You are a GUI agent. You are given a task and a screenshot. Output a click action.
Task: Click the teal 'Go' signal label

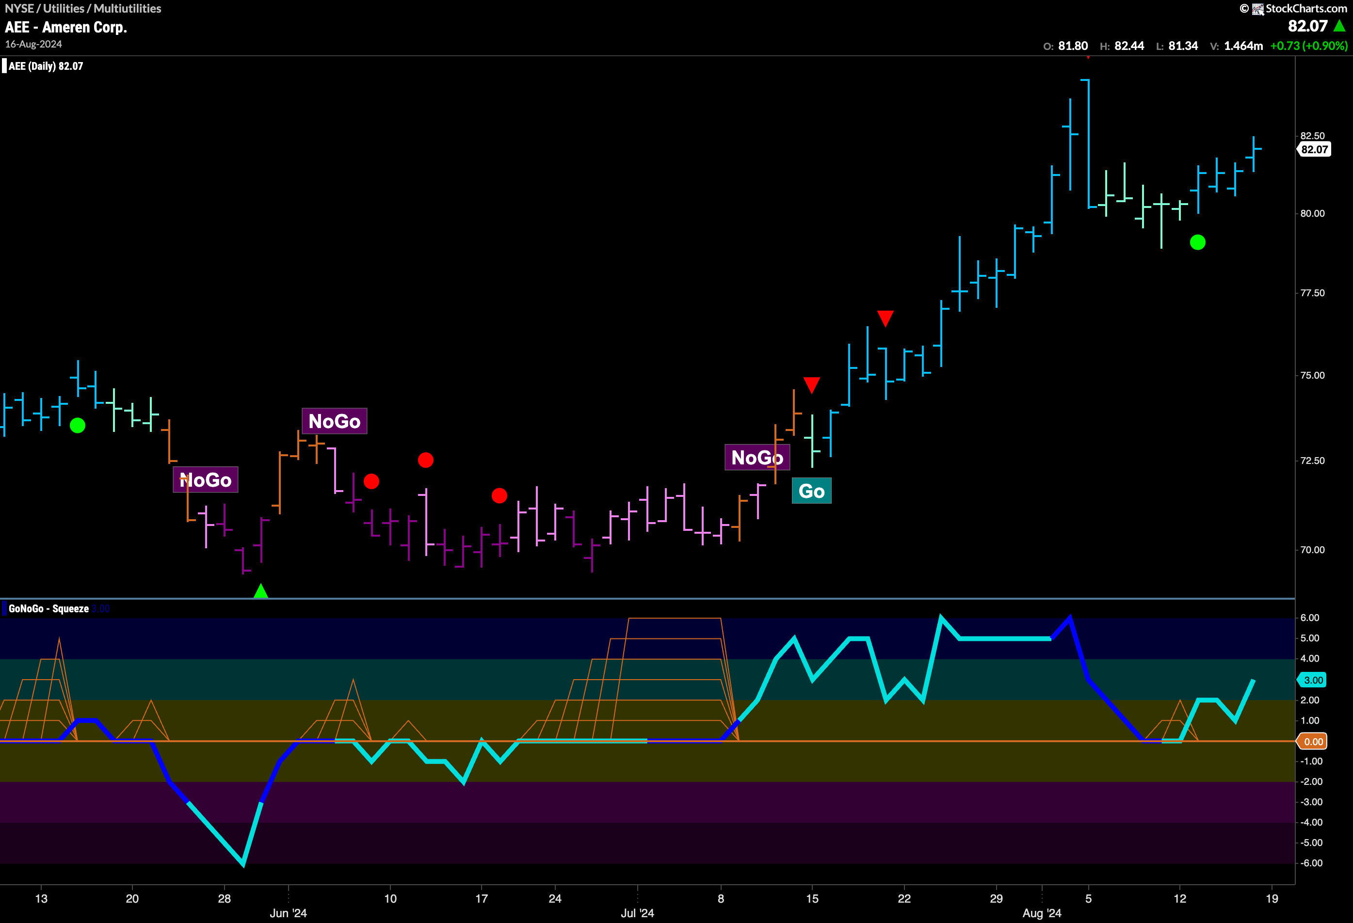(x=812, y=491)
